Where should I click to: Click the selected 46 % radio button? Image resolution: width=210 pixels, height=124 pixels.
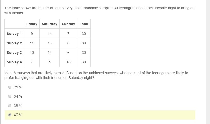pos(10,115)
